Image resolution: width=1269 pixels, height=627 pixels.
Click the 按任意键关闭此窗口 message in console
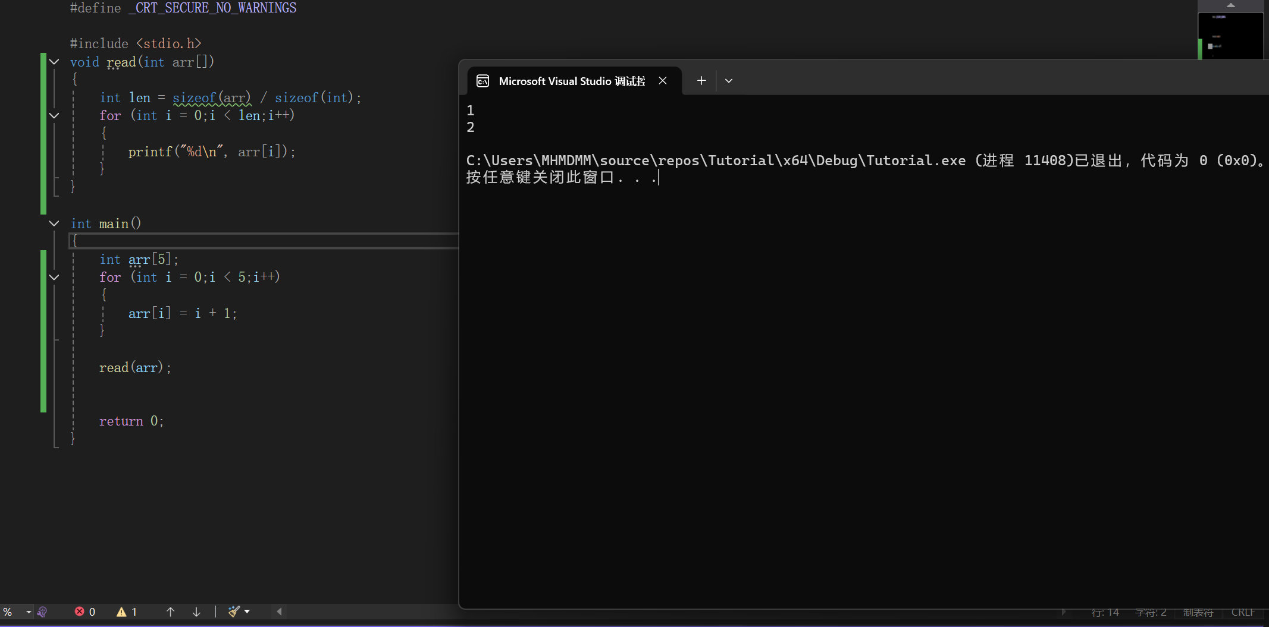562,178
